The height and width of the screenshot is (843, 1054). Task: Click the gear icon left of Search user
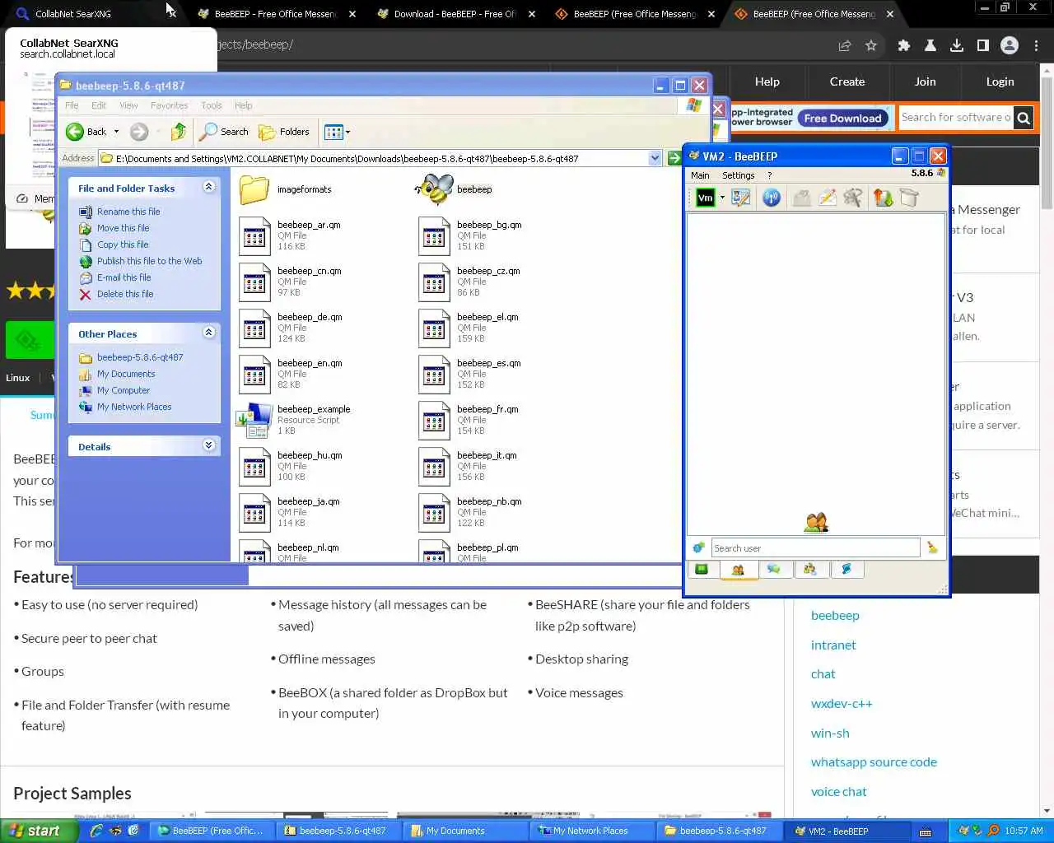[698, 547]
